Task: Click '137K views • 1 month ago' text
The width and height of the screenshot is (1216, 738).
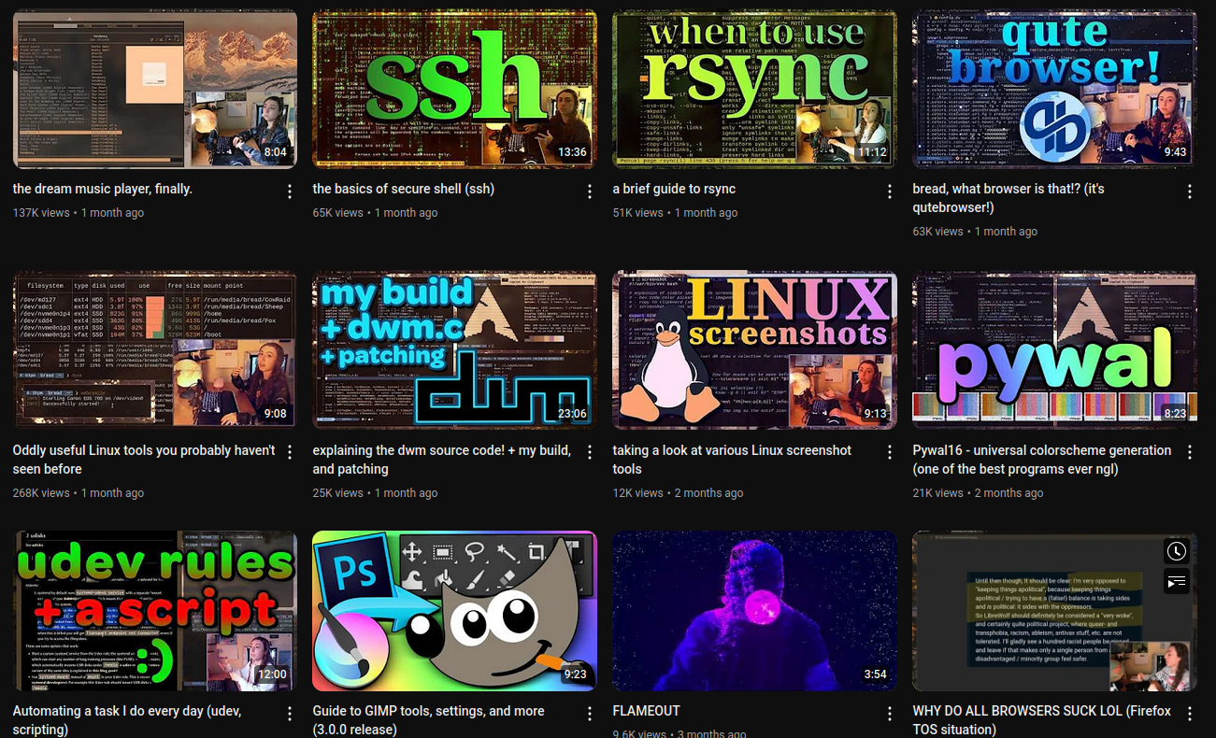Action: [x=79, y=213]
